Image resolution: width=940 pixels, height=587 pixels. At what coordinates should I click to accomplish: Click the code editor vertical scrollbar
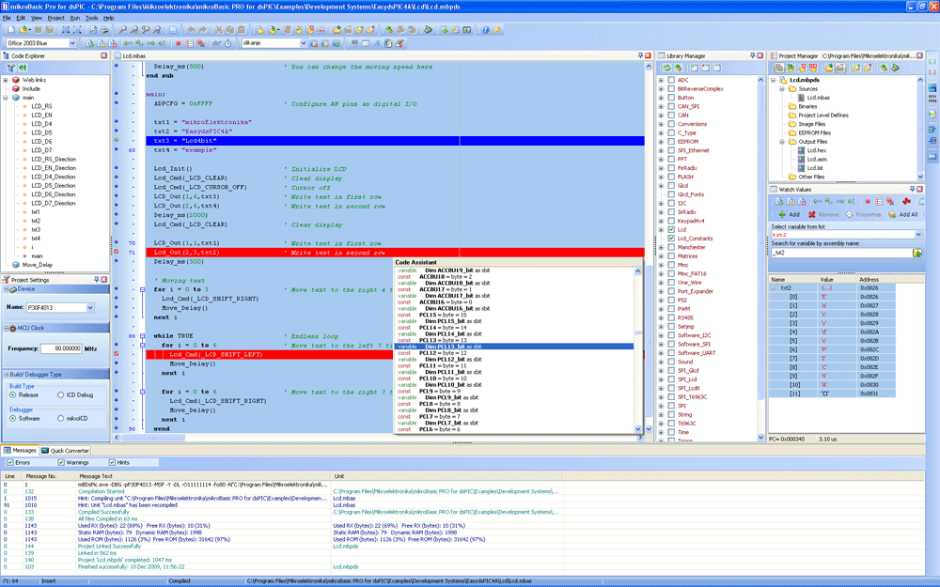click(x=648, y=247)
